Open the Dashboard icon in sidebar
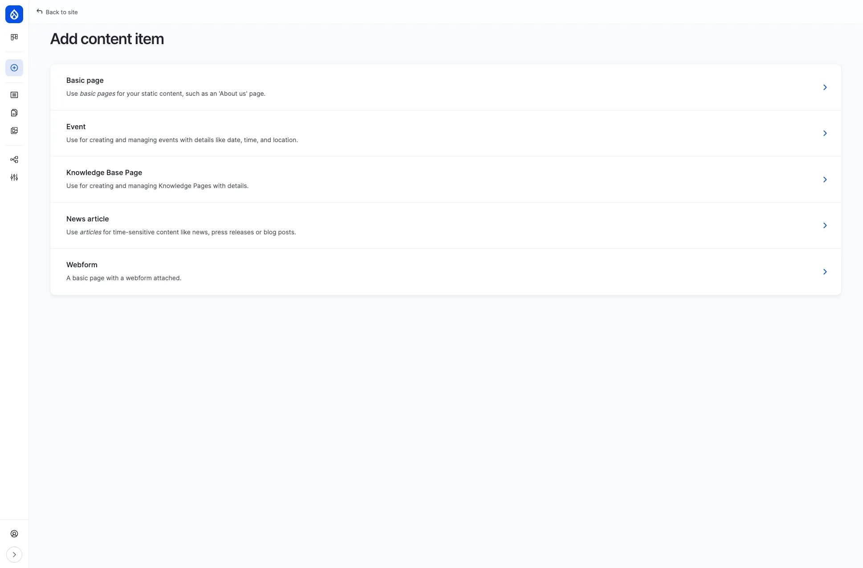 coord(14,37)
